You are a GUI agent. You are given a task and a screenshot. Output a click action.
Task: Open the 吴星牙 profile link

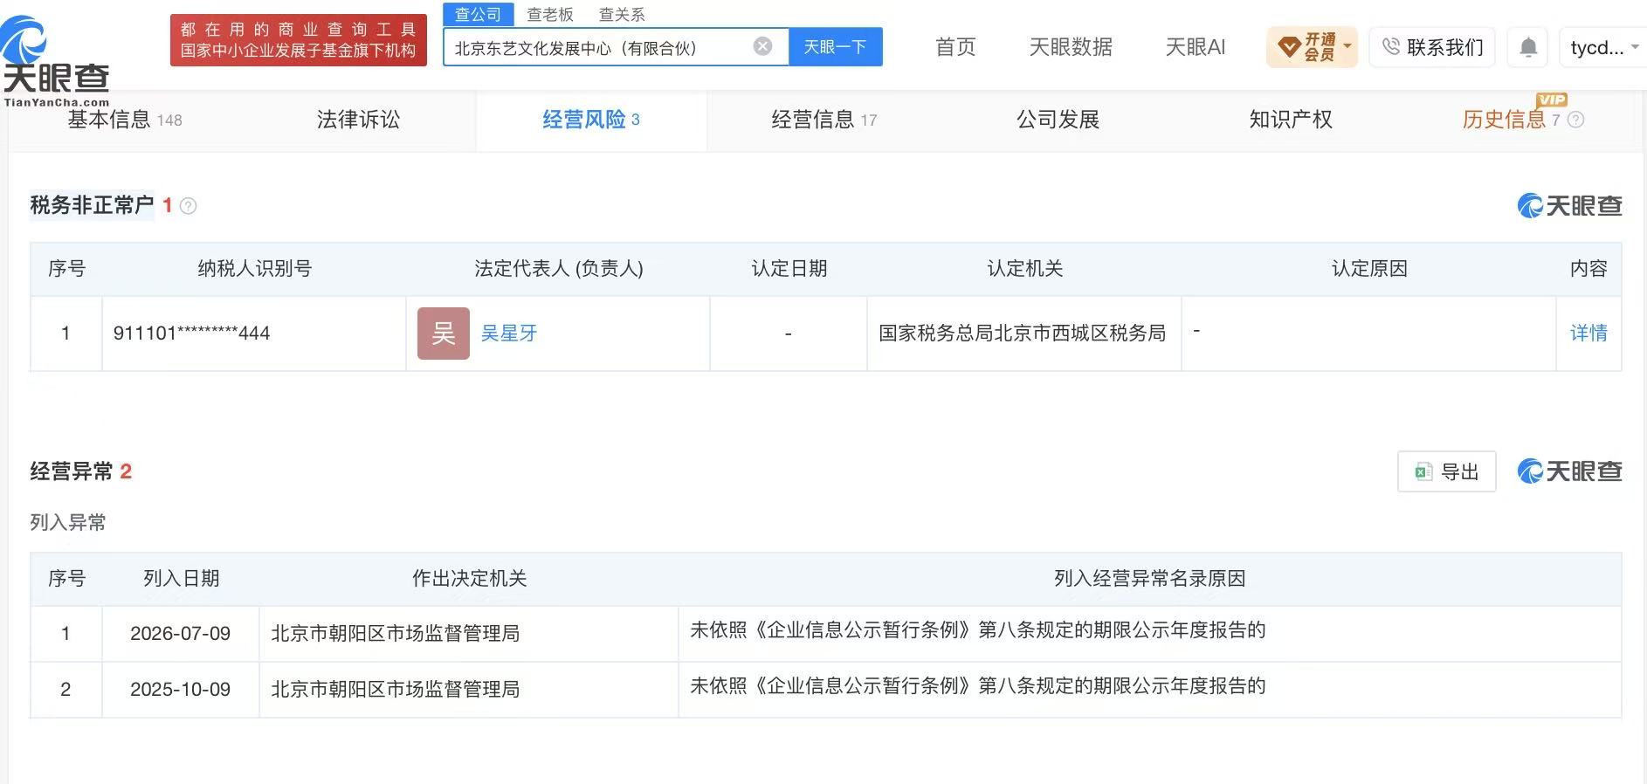[x=509, y=333]
